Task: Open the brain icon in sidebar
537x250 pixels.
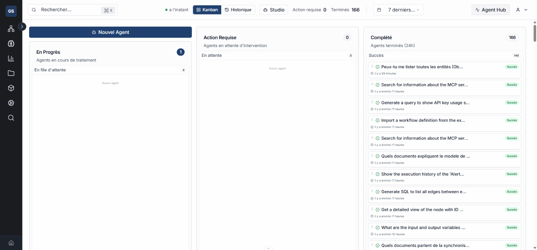Action: 11,44
